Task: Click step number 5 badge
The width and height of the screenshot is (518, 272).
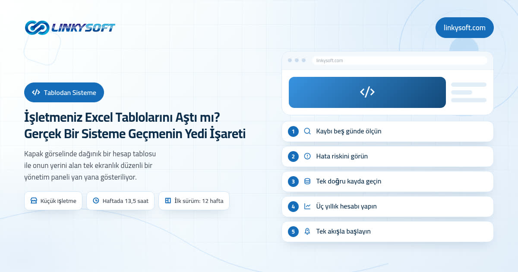Action: pos(293,231)
